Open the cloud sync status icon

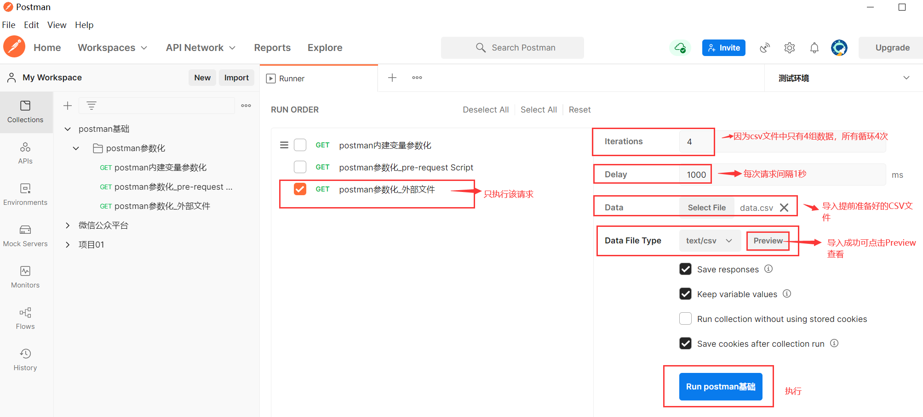coord(680,48)
